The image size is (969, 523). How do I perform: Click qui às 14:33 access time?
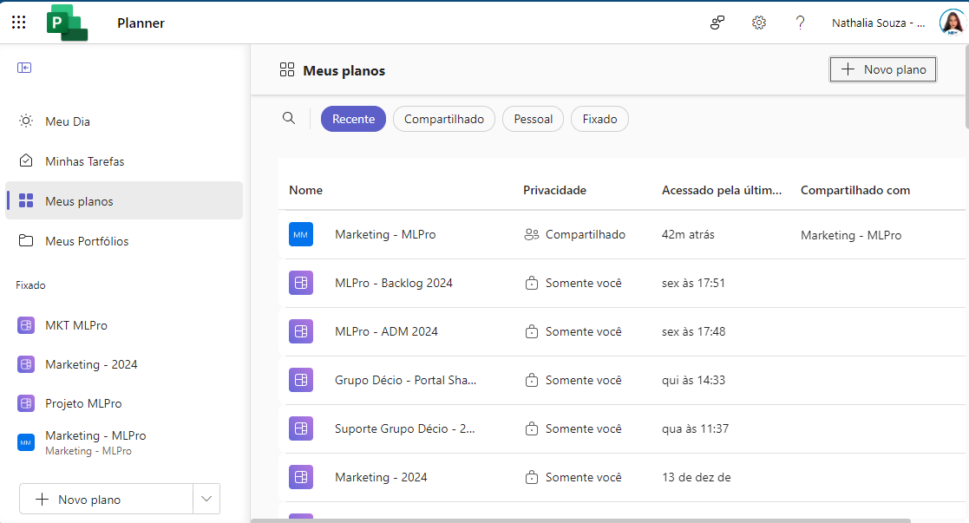click(693, 380)
